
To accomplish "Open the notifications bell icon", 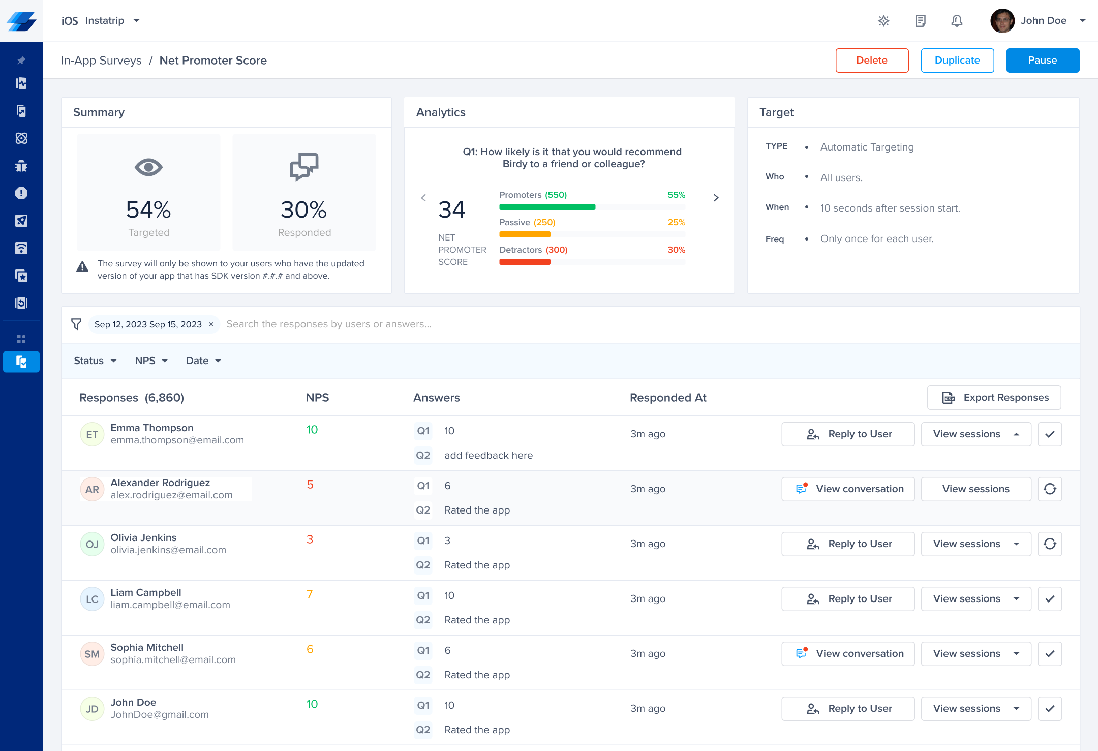I will click(957, 21).
